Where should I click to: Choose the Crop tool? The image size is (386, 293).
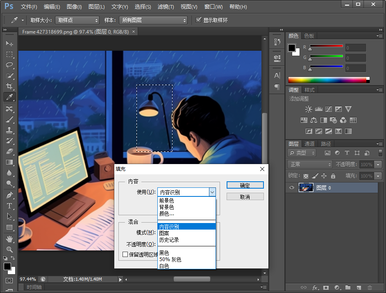9,86
